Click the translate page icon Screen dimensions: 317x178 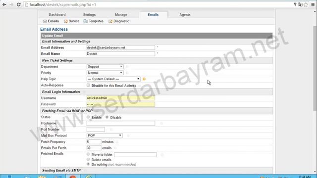coord(300,4)
